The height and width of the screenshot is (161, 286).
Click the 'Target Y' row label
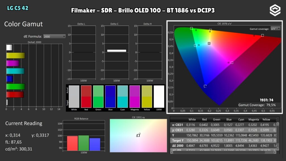[178, 141]
